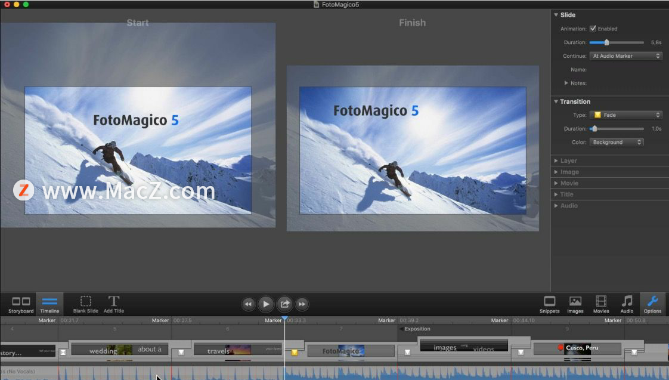This screenshot has height=380, width=669.
Task: Select the FotoMagico slide in timeline
Action: 351,351
